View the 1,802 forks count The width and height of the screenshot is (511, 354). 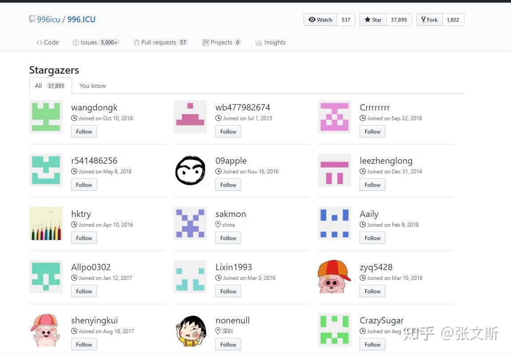click(453, 20)
